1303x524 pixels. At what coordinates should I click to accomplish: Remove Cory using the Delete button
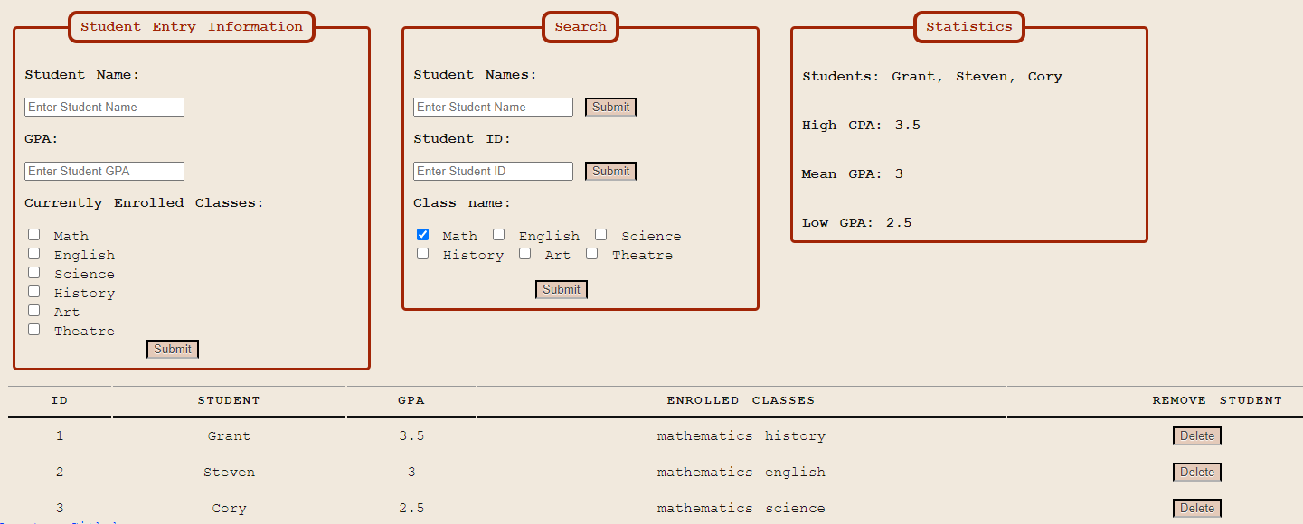1196,508
